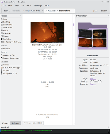
Task: Click Screenshots in breadcrumb path
Action: pyautogui.click(x=65, y=11)
